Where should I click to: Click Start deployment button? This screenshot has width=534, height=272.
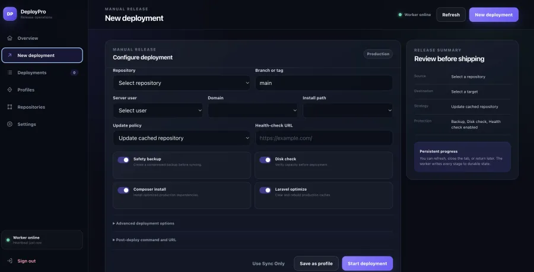coord(367,264)
